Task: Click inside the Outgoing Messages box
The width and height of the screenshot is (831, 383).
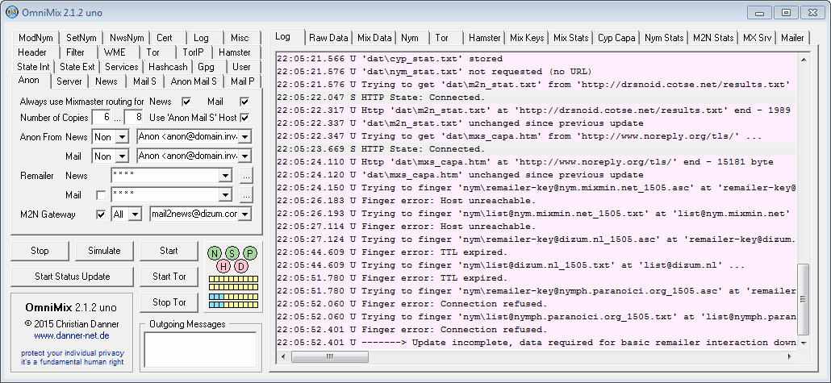Action: tap(200, 350)
